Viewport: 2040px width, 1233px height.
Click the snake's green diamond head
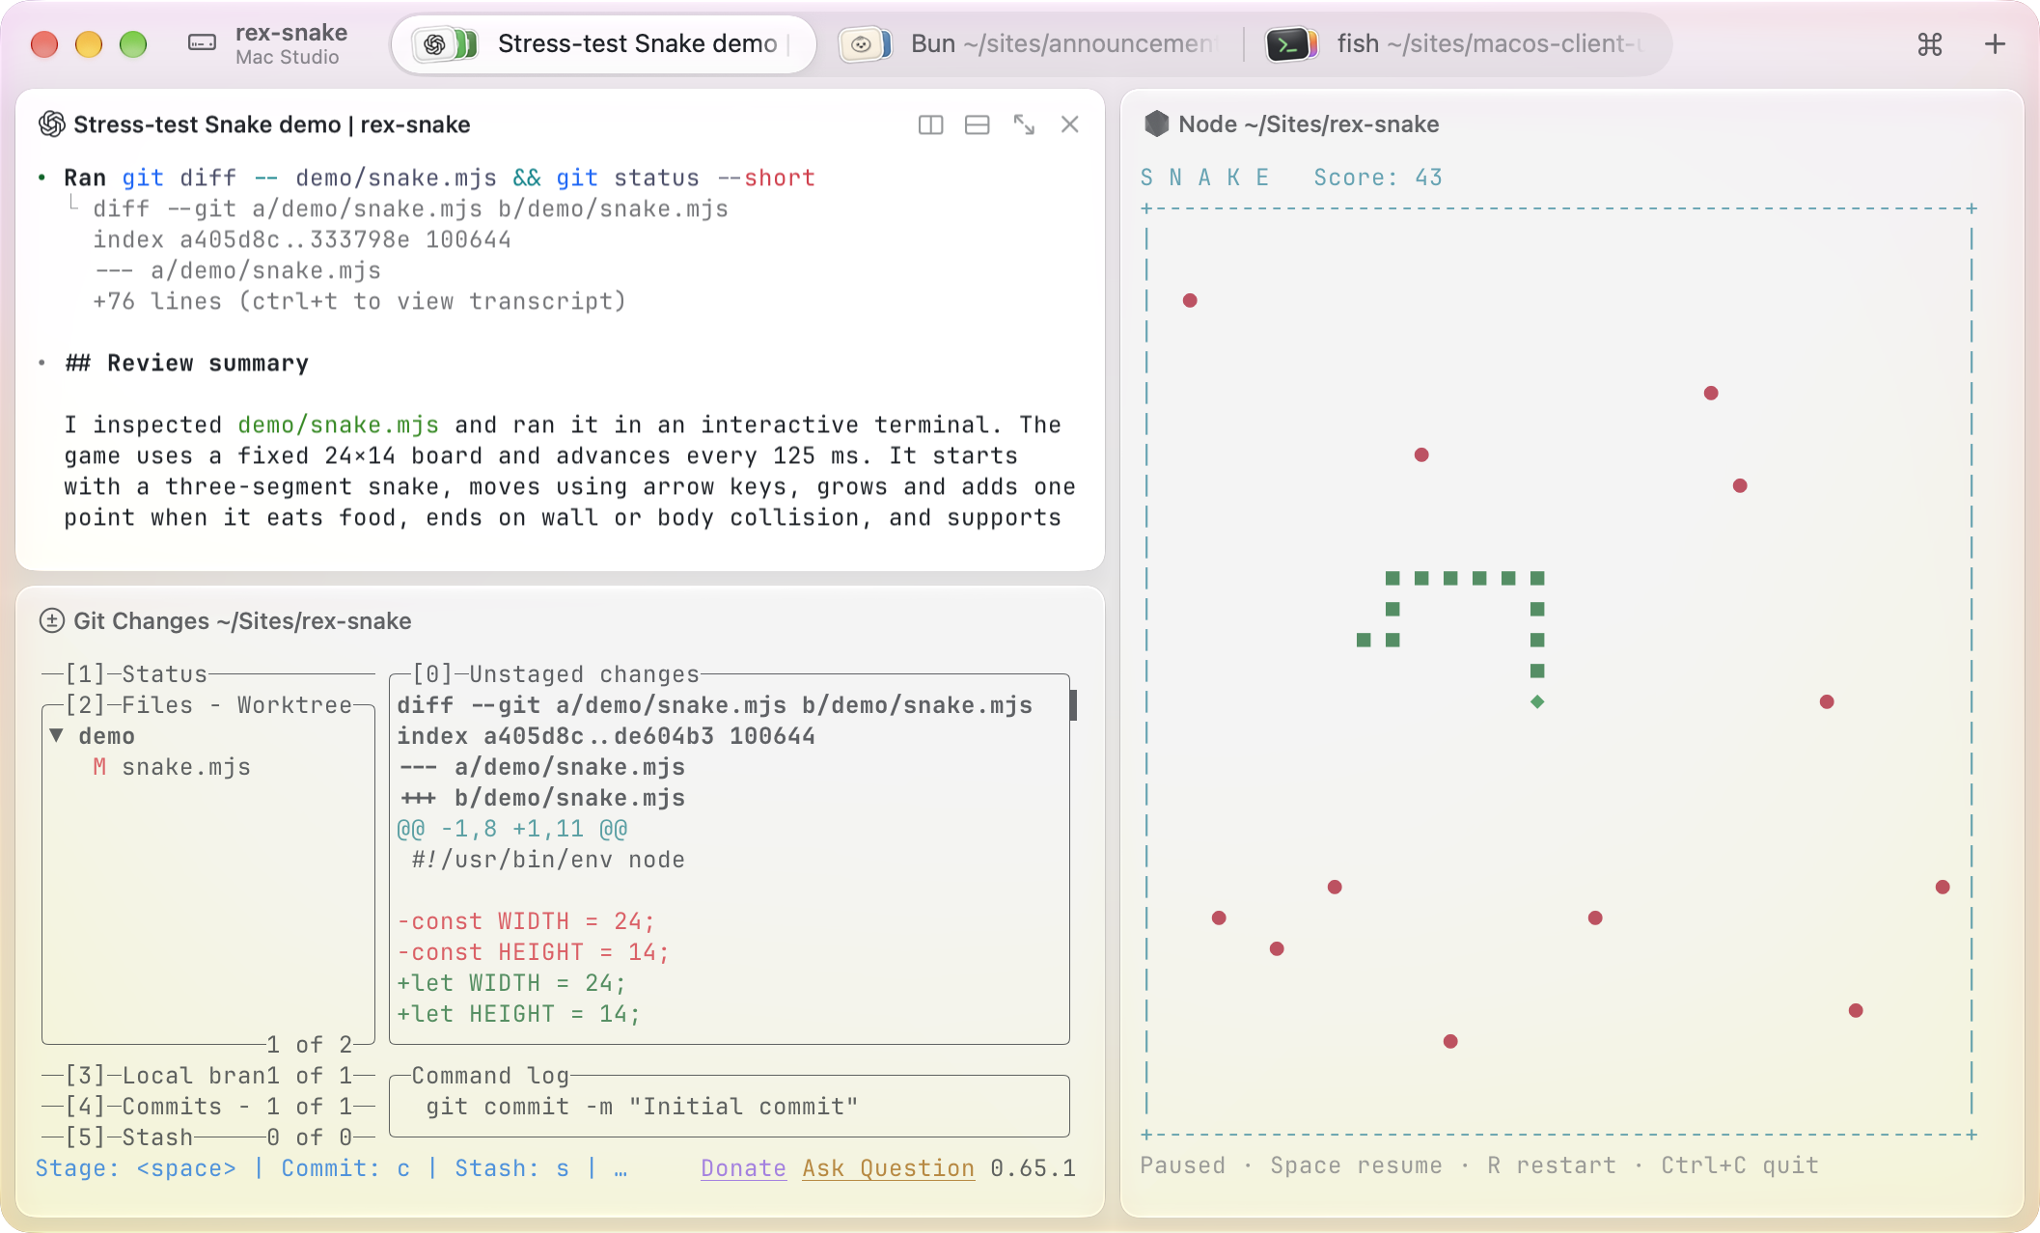coord(1537,701)
